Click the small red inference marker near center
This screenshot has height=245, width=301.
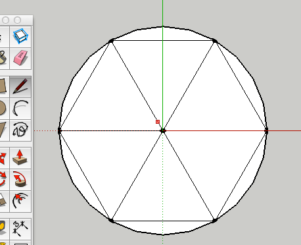pyautogui.click(x=158, y=122)
